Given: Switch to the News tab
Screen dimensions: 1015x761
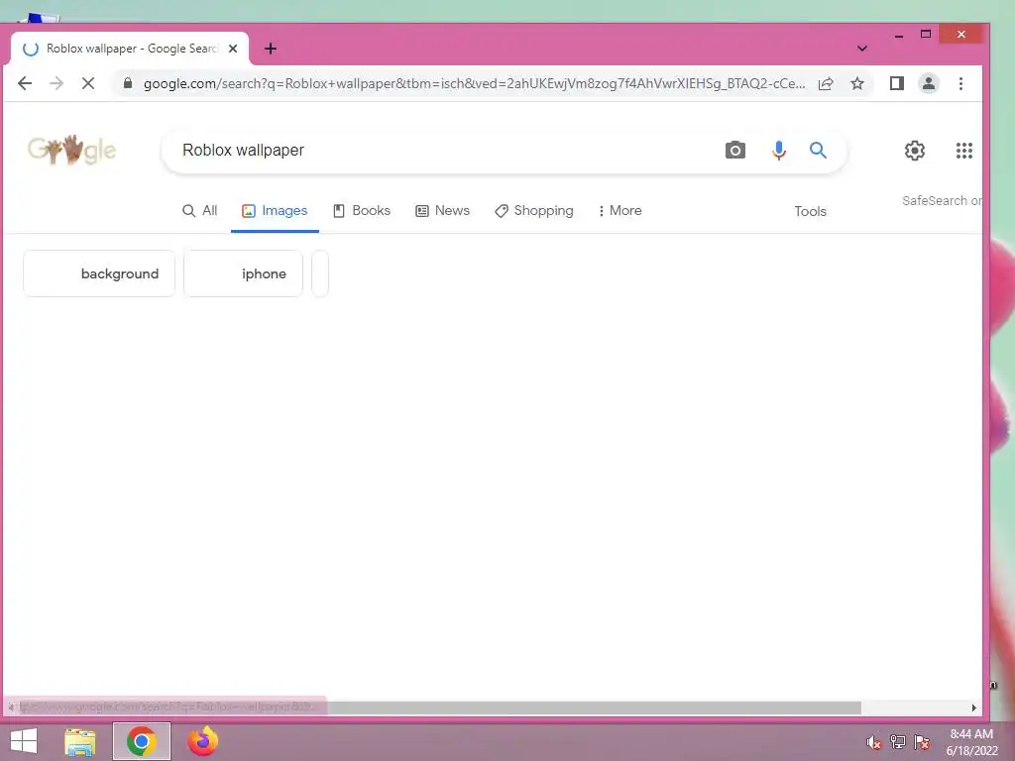Looking at the screenshot, I should (x=443, y=210).
